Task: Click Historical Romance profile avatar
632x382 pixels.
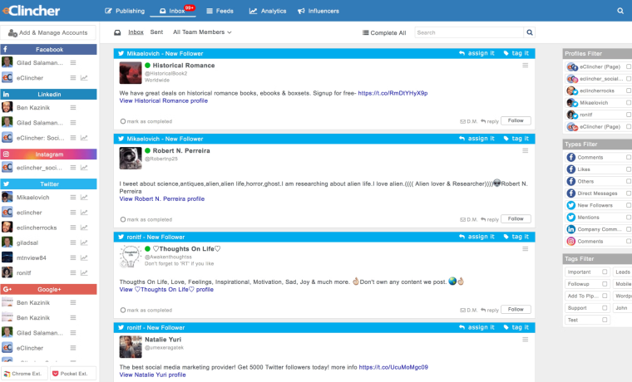Action: pos(131,73)
